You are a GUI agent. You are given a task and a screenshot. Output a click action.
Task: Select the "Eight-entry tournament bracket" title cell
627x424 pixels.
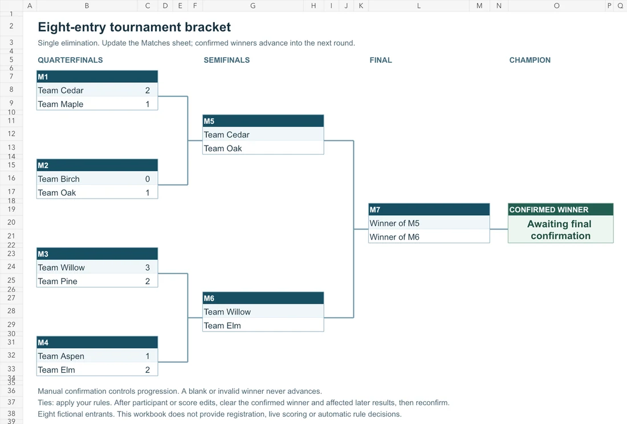(135, 27)
